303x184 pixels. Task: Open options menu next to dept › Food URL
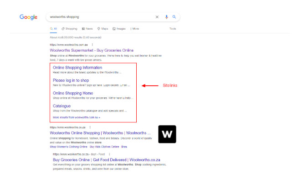[x=109, y=154]
